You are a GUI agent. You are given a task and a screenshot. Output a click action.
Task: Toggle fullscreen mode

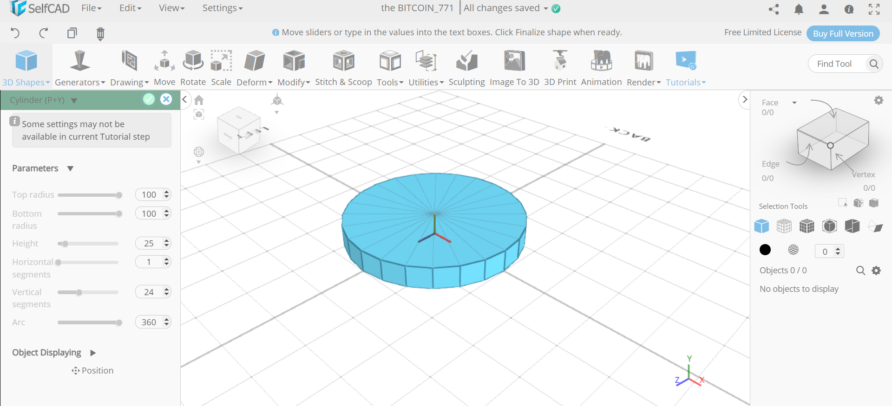click(x=874, y=9)
